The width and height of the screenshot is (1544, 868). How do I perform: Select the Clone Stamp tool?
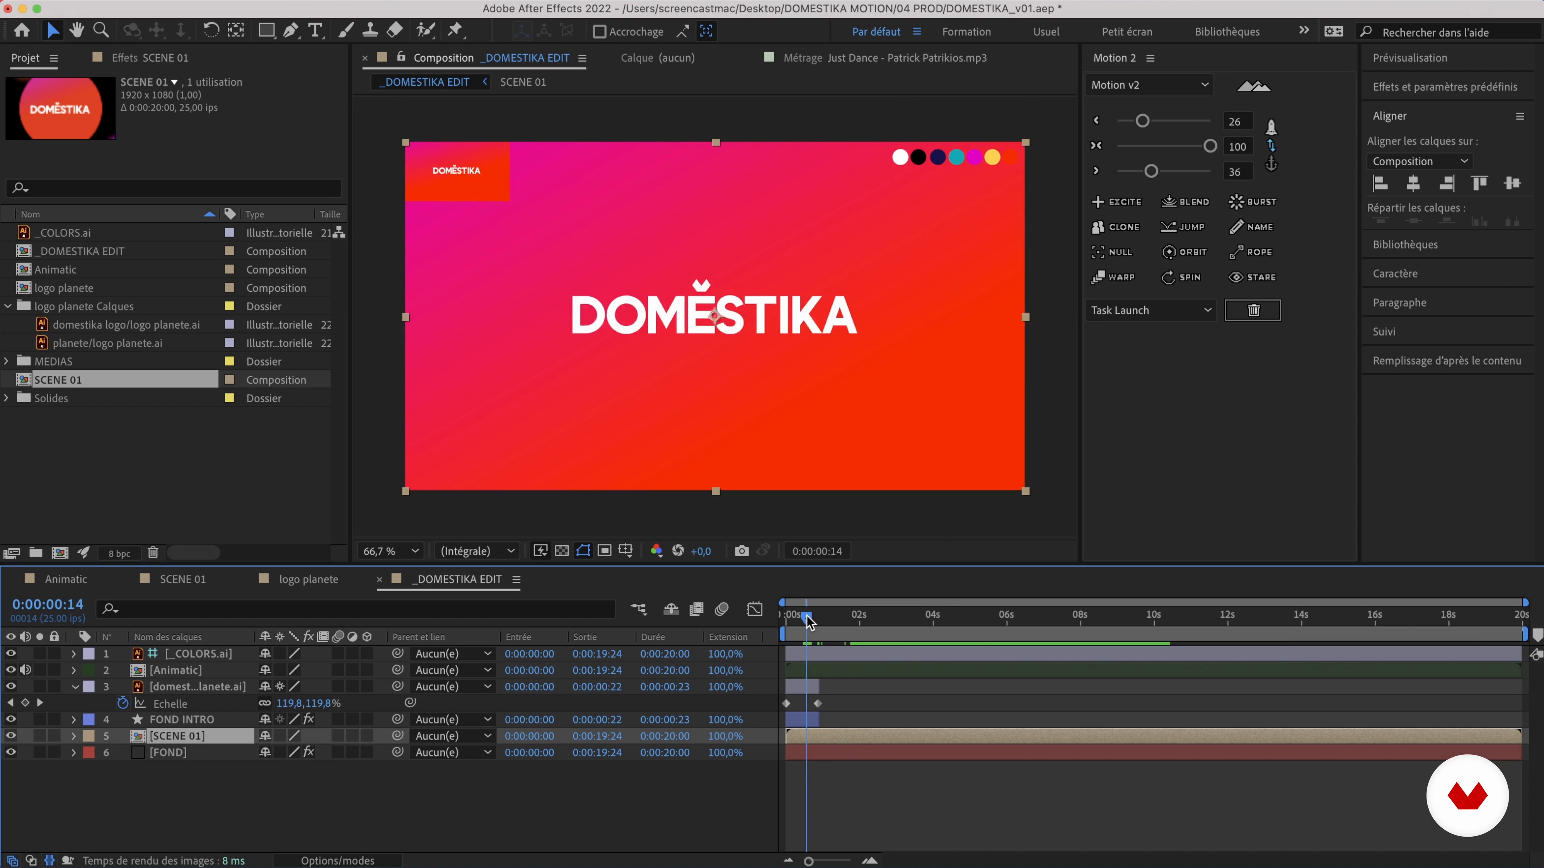pyautogui.click(x=370, y=31)
